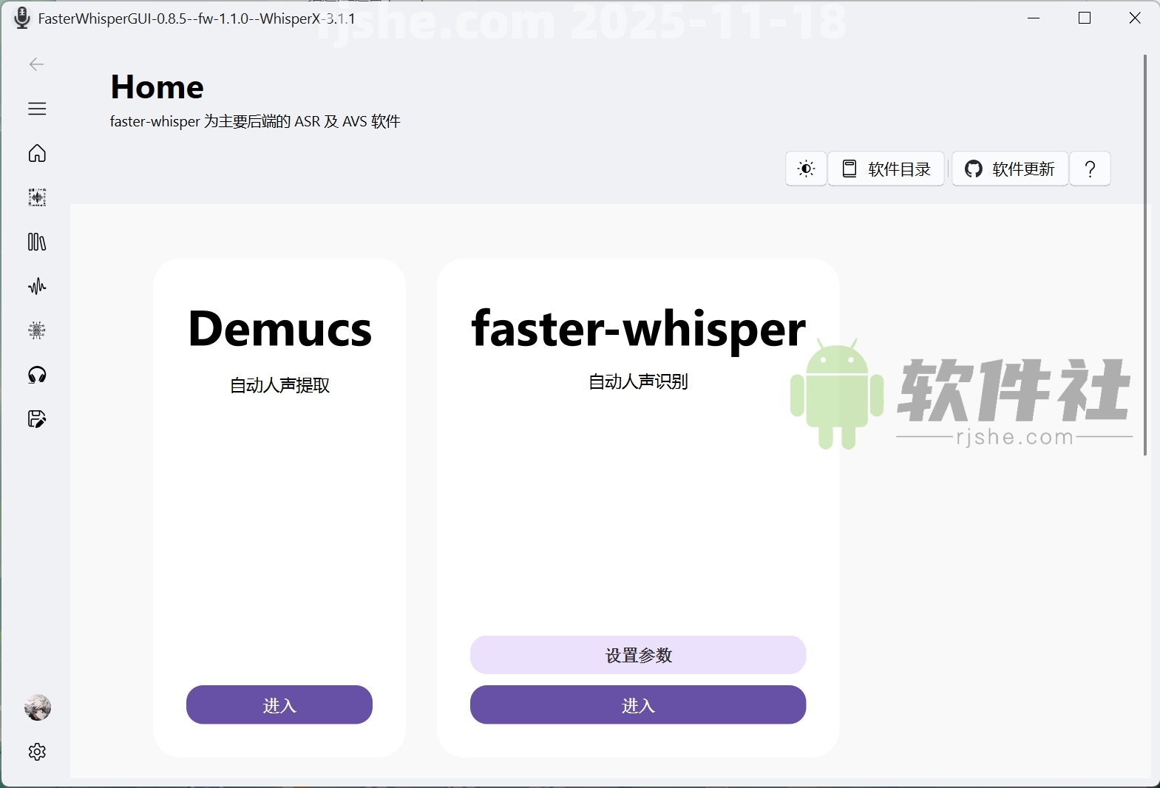Open the model library books icon

pyautogui.click(x=37, y=242)
